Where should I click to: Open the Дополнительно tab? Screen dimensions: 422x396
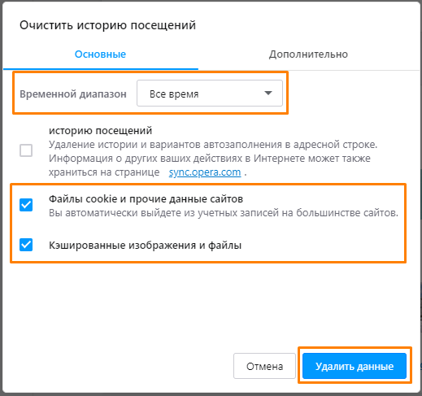click(308, 54)
